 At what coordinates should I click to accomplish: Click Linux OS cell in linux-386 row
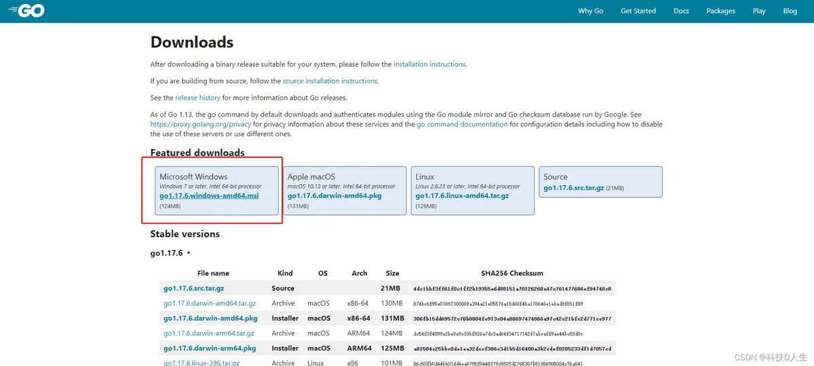point(315,363)
